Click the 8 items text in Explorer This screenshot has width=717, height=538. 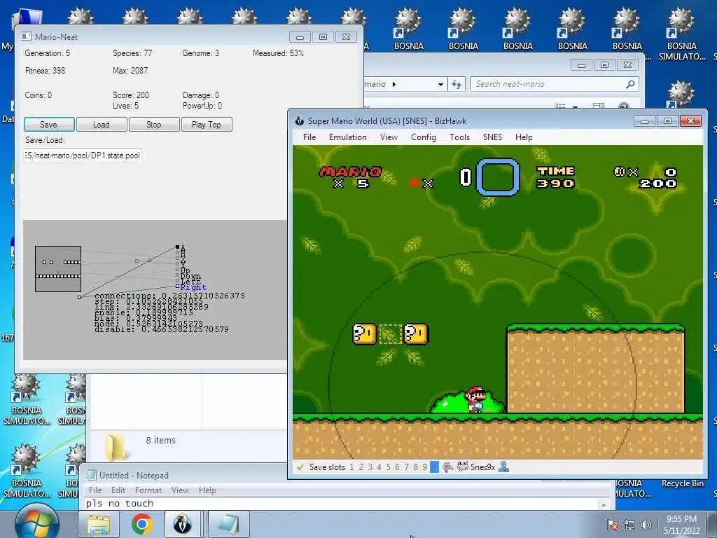point(160,440)
